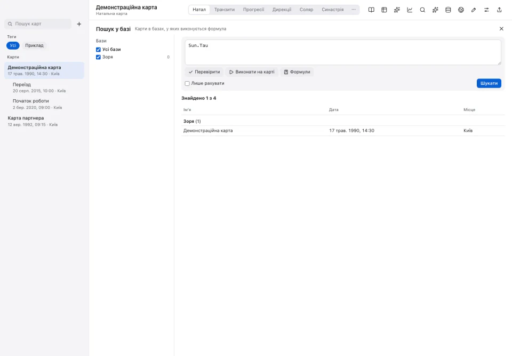The width and height of the screenshot is (512, 356).
Task: Click the sparkles icon beside the table icon
Action: tap(397, 10)
